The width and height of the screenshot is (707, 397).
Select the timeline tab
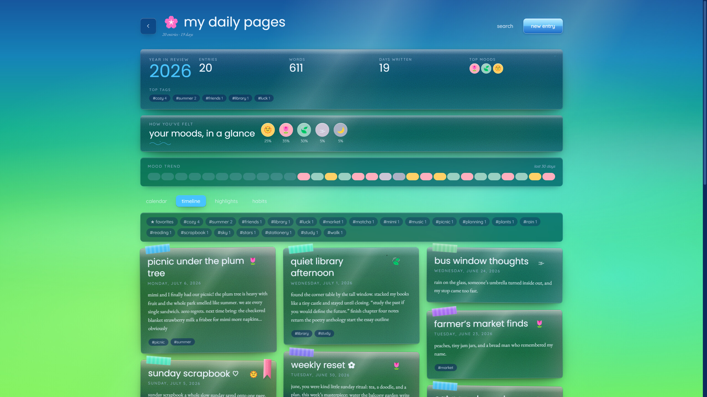click(x=191, y=201)
